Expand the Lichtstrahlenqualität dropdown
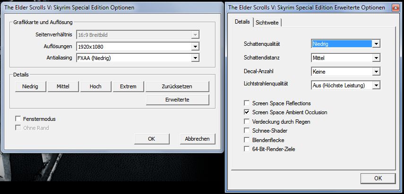Viewport: 404px width, 194px height. tap(376, 85)
